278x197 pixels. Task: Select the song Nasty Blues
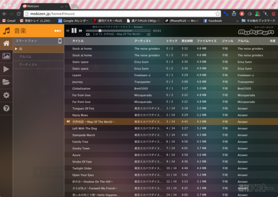click(171, 115)
